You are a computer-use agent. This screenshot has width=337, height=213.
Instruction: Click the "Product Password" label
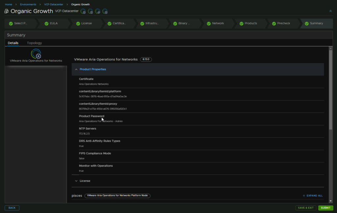click(91, 116)
